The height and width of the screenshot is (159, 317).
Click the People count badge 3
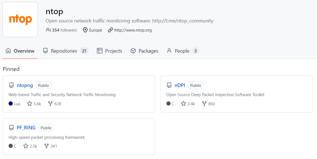tap(195, 51)
